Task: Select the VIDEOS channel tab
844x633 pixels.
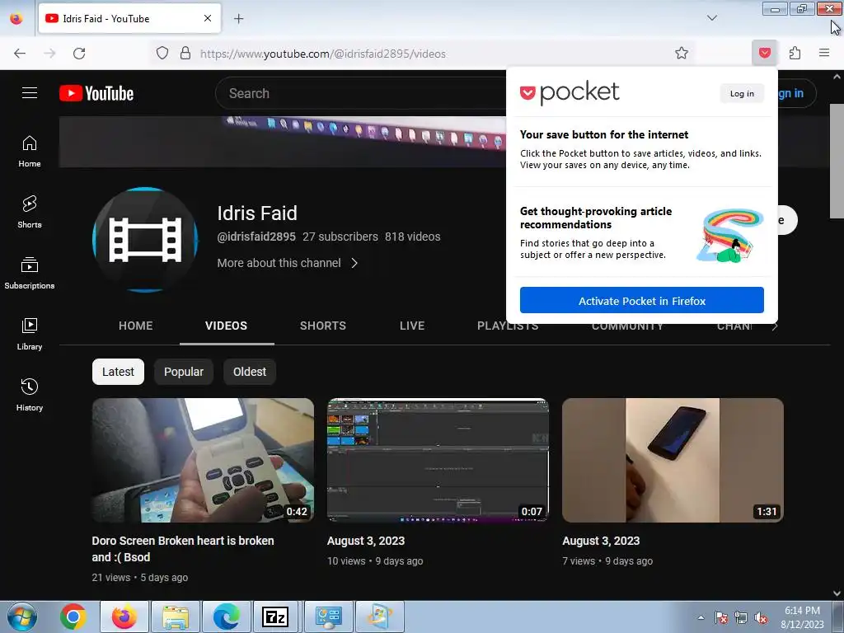Action: pos(226,326)
